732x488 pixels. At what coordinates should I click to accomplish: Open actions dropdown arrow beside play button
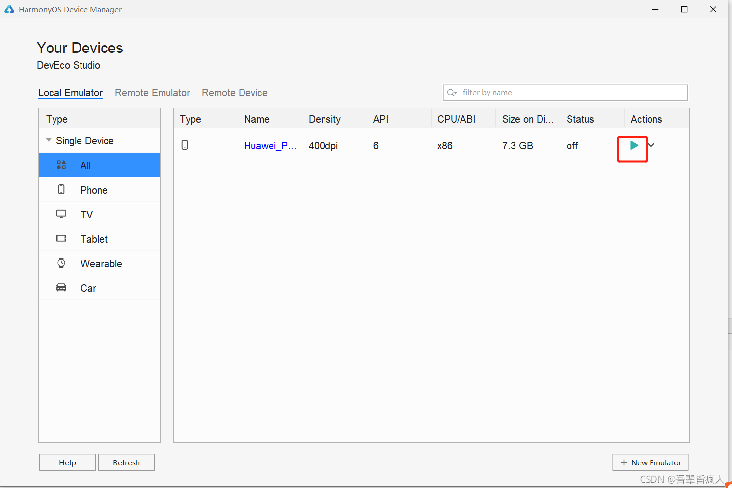(x=651, y=145)
